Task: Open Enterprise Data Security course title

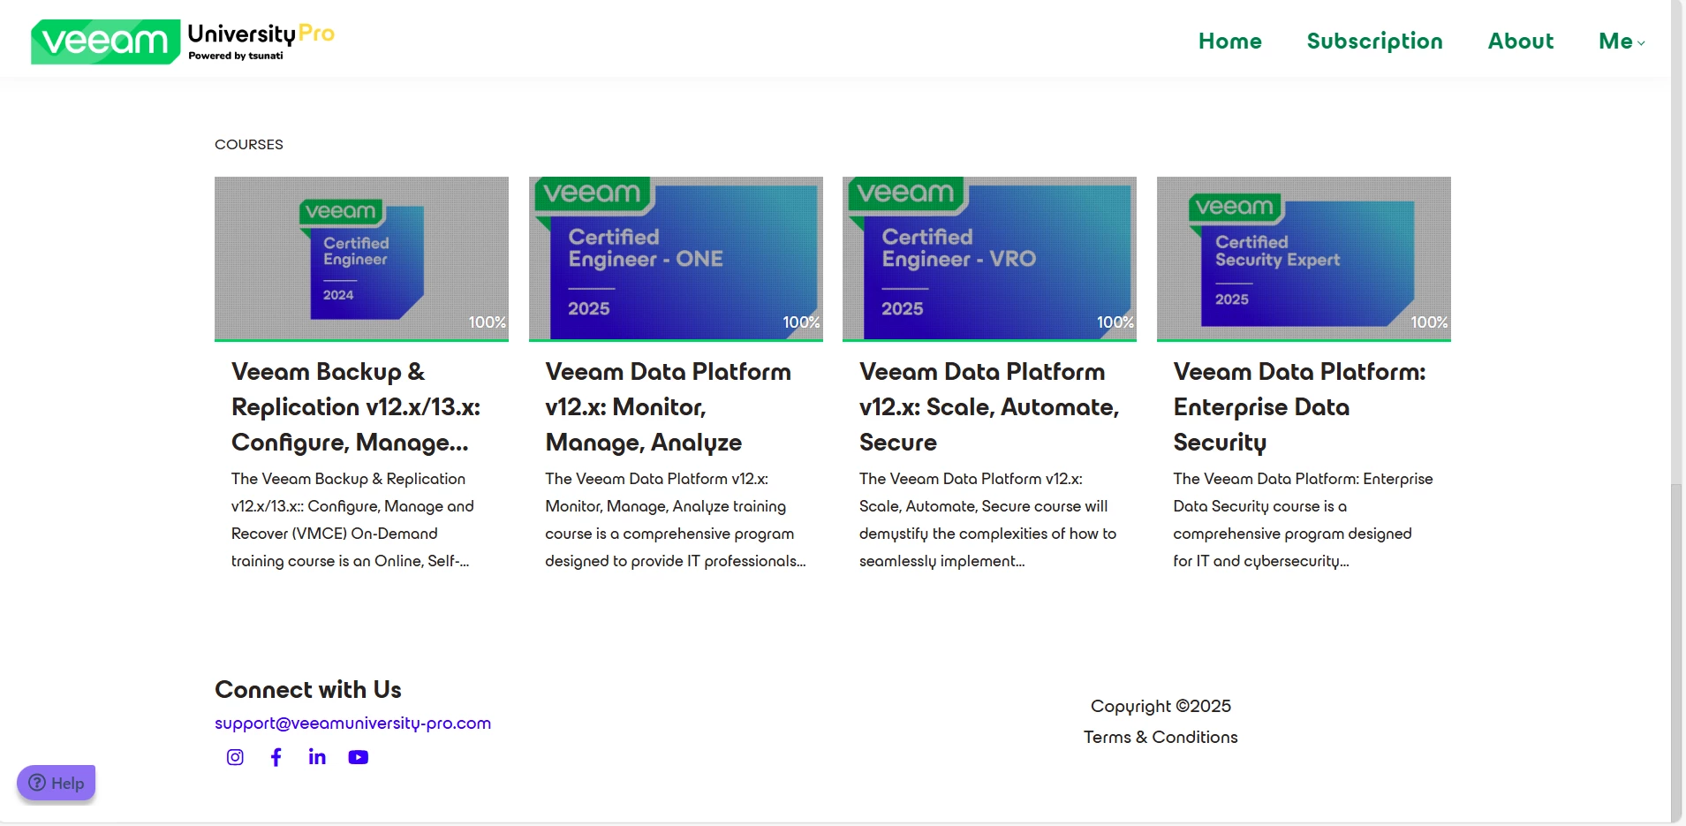Action: pyautogui.click(x=1299, y=406)
